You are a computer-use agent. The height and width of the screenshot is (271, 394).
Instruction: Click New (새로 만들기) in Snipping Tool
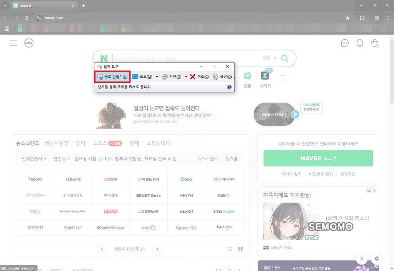[x=112, y=77]
